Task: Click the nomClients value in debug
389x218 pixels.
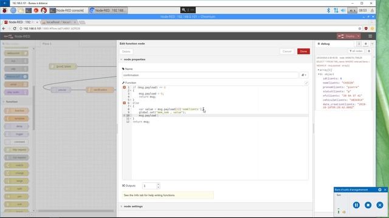Action: tap(348, 83)
